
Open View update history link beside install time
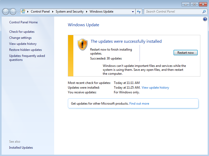(155, 88)
